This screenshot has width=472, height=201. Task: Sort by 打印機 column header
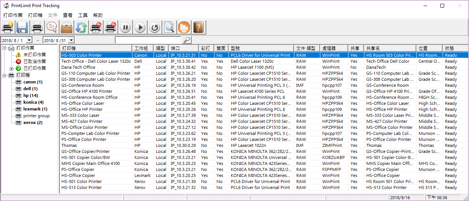[x=96, y=48]
